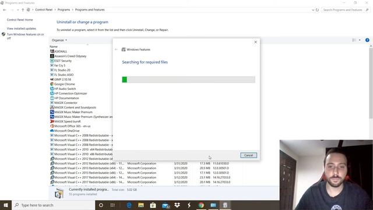The height and width of the screenshot is (210, 373).
Task: Select FL Studio 20 entry
Action: click(62, 70)
